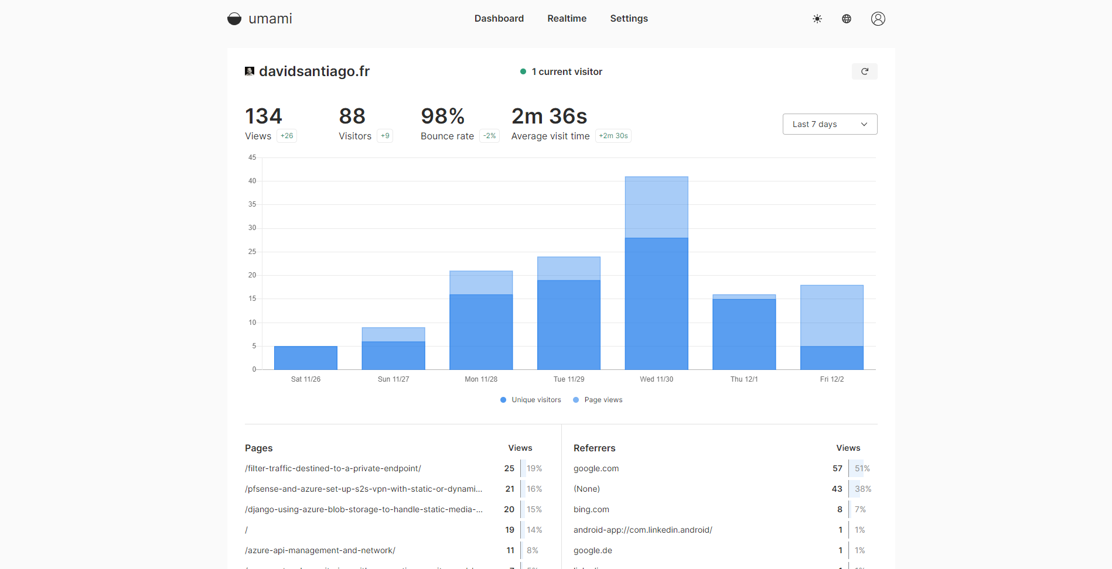Select the android-app://com.linkedin.android/ referrer

coord(643,530)
